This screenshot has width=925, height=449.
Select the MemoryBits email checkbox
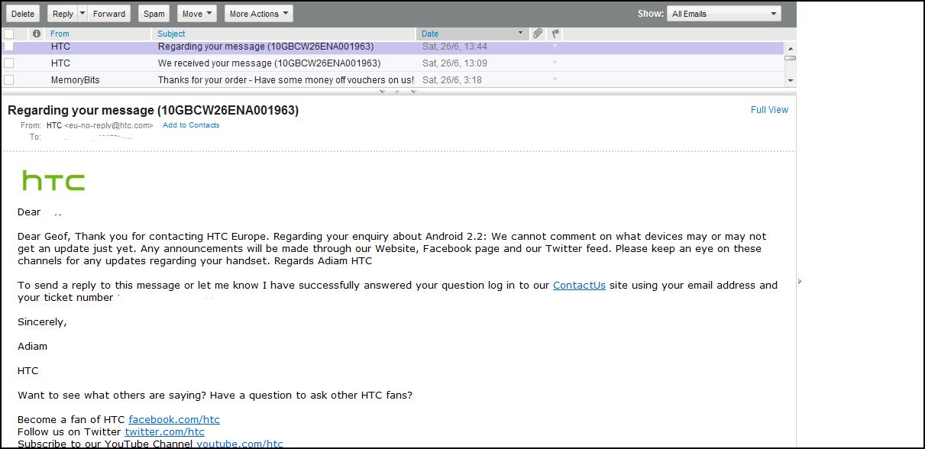pyautogui.click(x=9, y=80)
